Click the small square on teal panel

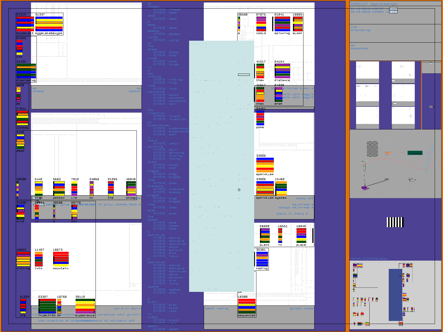(x=239, y=190)
